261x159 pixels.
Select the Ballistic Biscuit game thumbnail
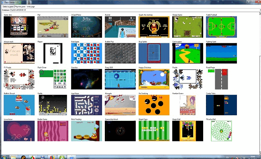pyautogui.click(x=19, y=105)
